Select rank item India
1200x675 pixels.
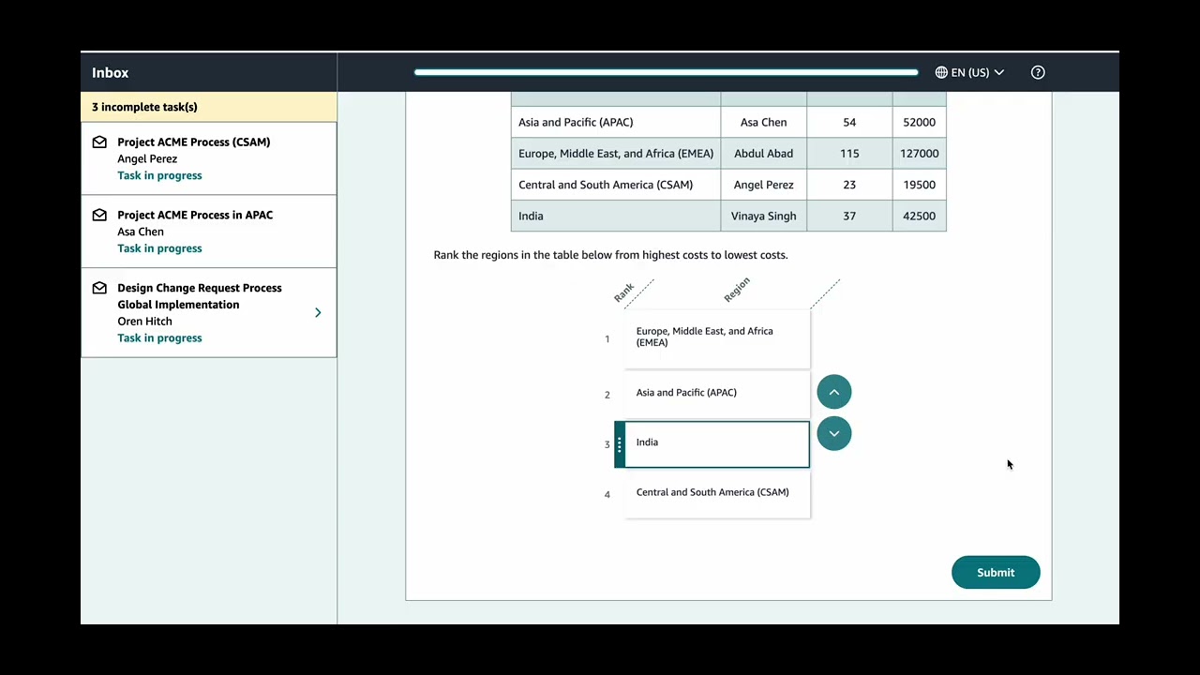[x=717, y=443]
